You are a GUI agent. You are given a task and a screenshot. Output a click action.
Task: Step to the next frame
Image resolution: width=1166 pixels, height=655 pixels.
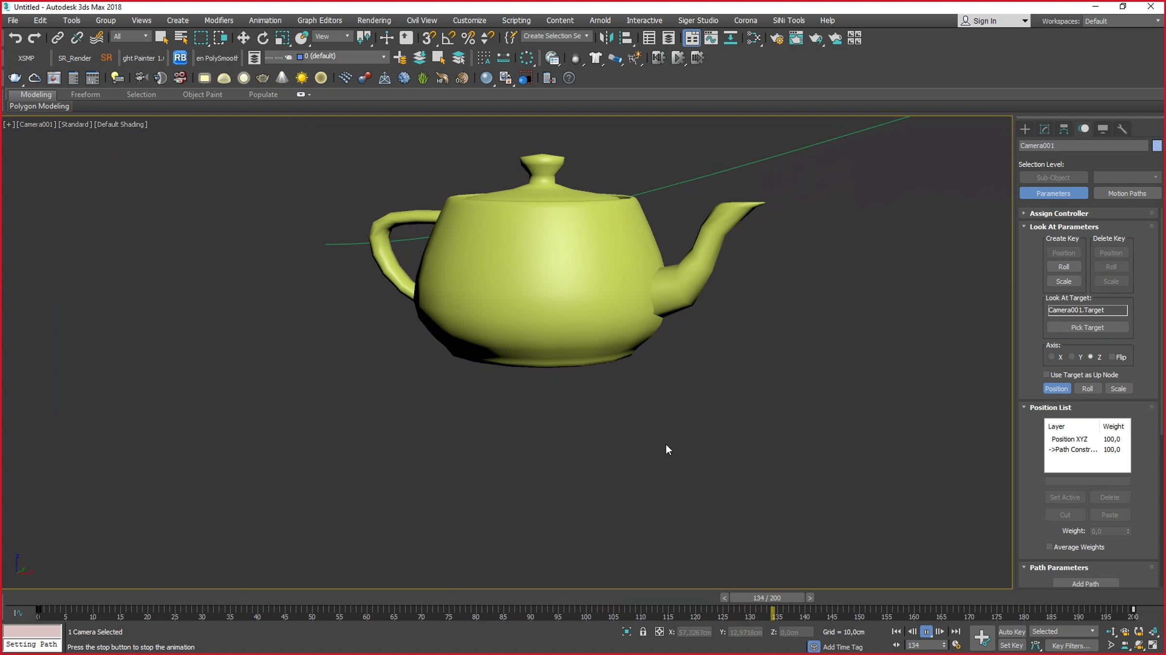940,632
